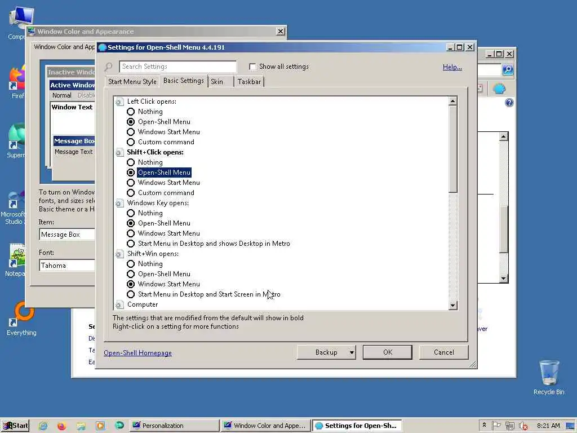Click the Open-Shell shell icon in Personalization toolbar
The width and height of the screenshot is (577, 433).
(x=499, y=89)
